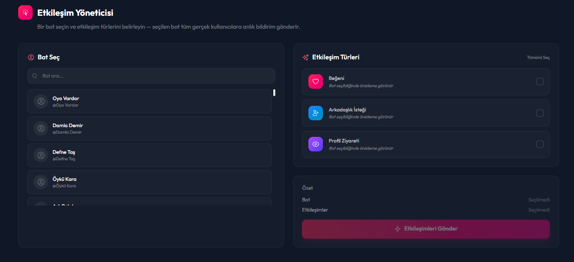The width and height of the screenshot is (574, 262).
Task: Check the Arkadaşlık İsteği checkbox
Action: (x=540, y=113)
